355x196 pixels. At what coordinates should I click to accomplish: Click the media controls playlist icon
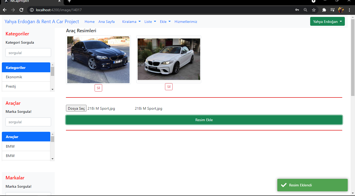[332, 10]
